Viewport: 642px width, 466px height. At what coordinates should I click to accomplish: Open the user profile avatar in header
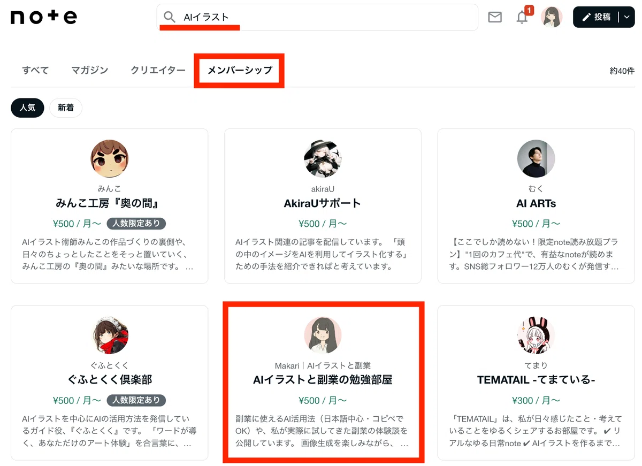(x=552, y=17)
